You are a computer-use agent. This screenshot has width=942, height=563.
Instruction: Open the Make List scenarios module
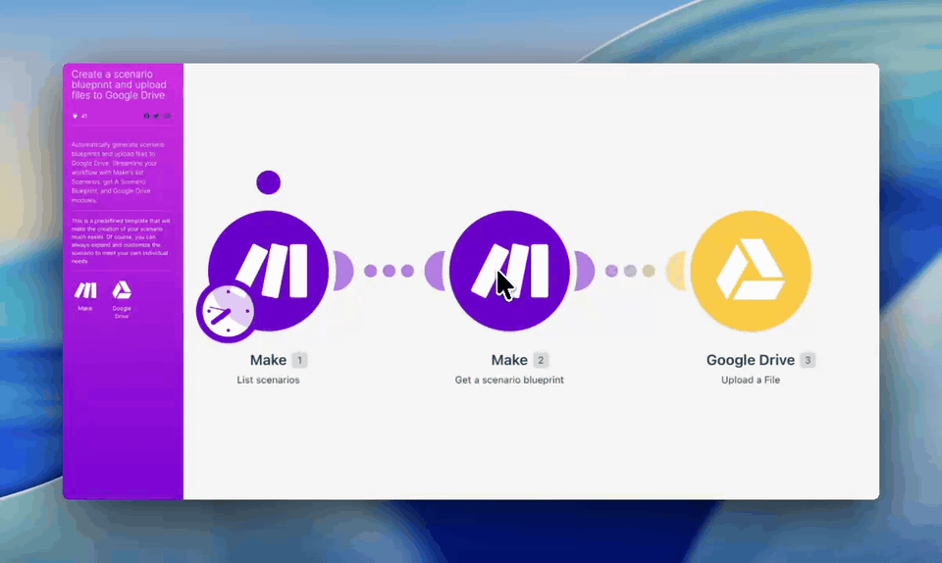tap(269, 270)
